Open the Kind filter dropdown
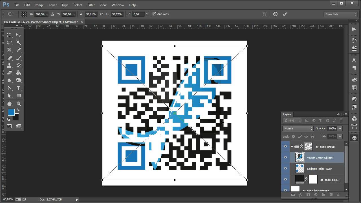The height and width of the screenshot is (203, 361). point(292,121)
